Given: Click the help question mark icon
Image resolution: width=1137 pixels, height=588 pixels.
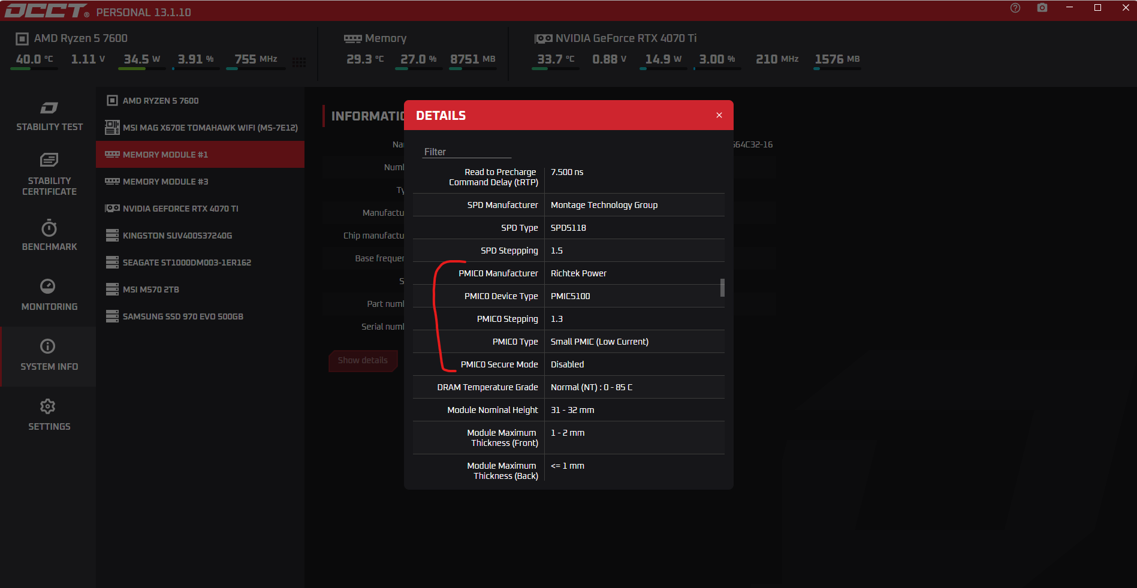Looking at the screenshot, I should point(1015,8).
